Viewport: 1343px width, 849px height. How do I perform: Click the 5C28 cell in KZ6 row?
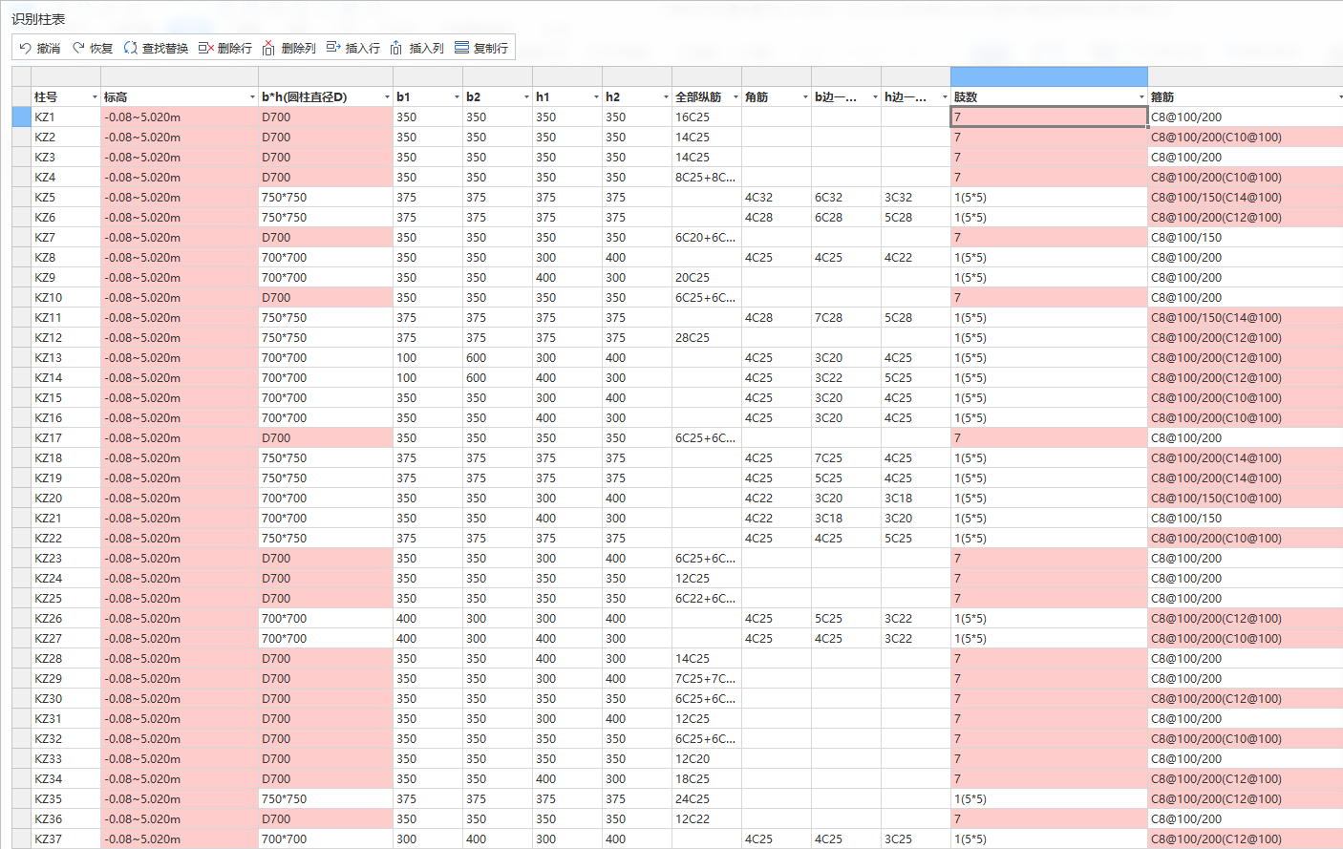pyautogui.click(x=916, y=218)
